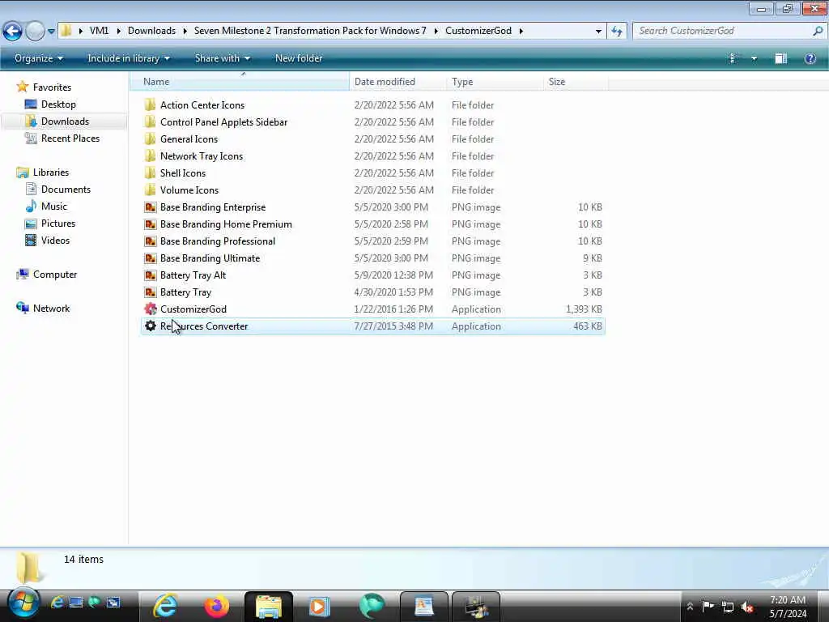This screenshot has height=622, width=829.
Task: Sort by Date modified column
Action: (x=397, y=82)
